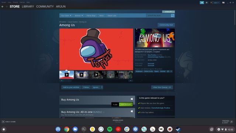236x133 pixels.
Task: Open Spotify from the shelf
Action: click(110, 129)
